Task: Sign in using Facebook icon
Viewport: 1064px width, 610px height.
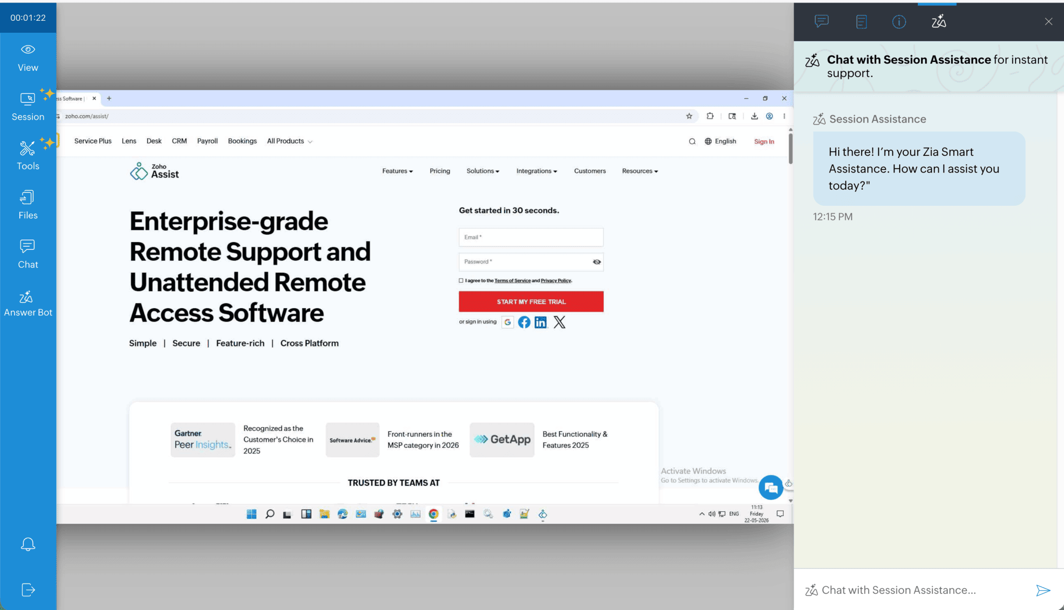Action: coord(524,322)
